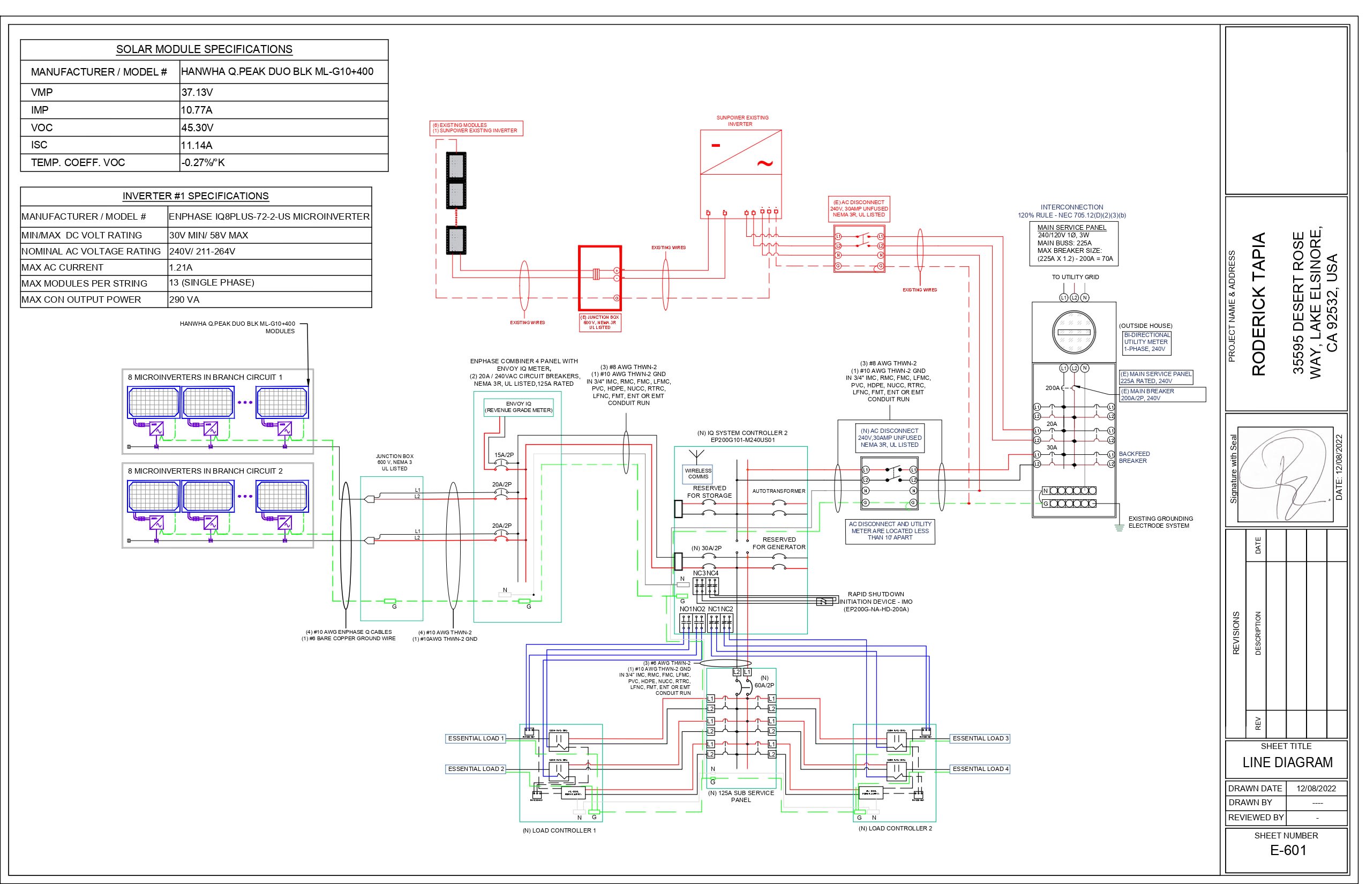Viewport: 1366px width, 884px height.
Task: Click the AC disconnect and utility meter distance note
Action: pos(890,531)
